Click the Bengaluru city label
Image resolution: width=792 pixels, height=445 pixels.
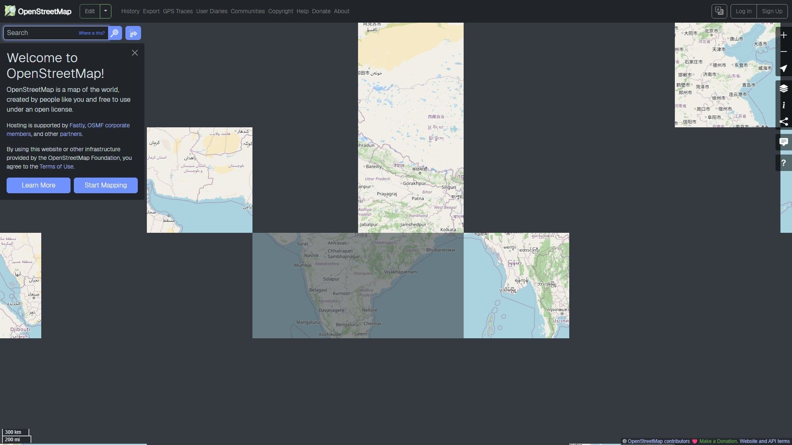(x=347, y=325)
